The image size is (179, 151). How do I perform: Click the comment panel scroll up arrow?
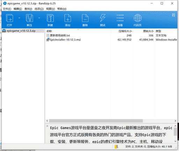tap(176, 126)
